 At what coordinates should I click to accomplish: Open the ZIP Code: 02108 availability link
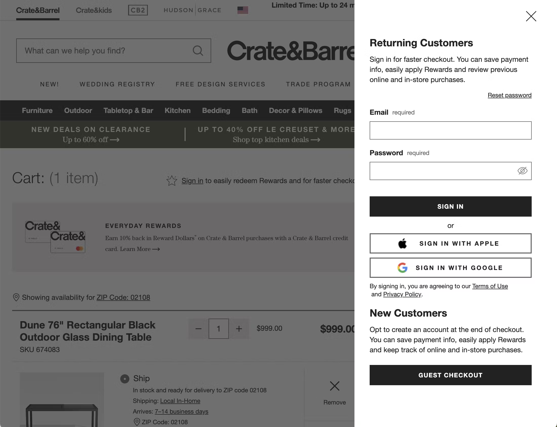point(123,297)
